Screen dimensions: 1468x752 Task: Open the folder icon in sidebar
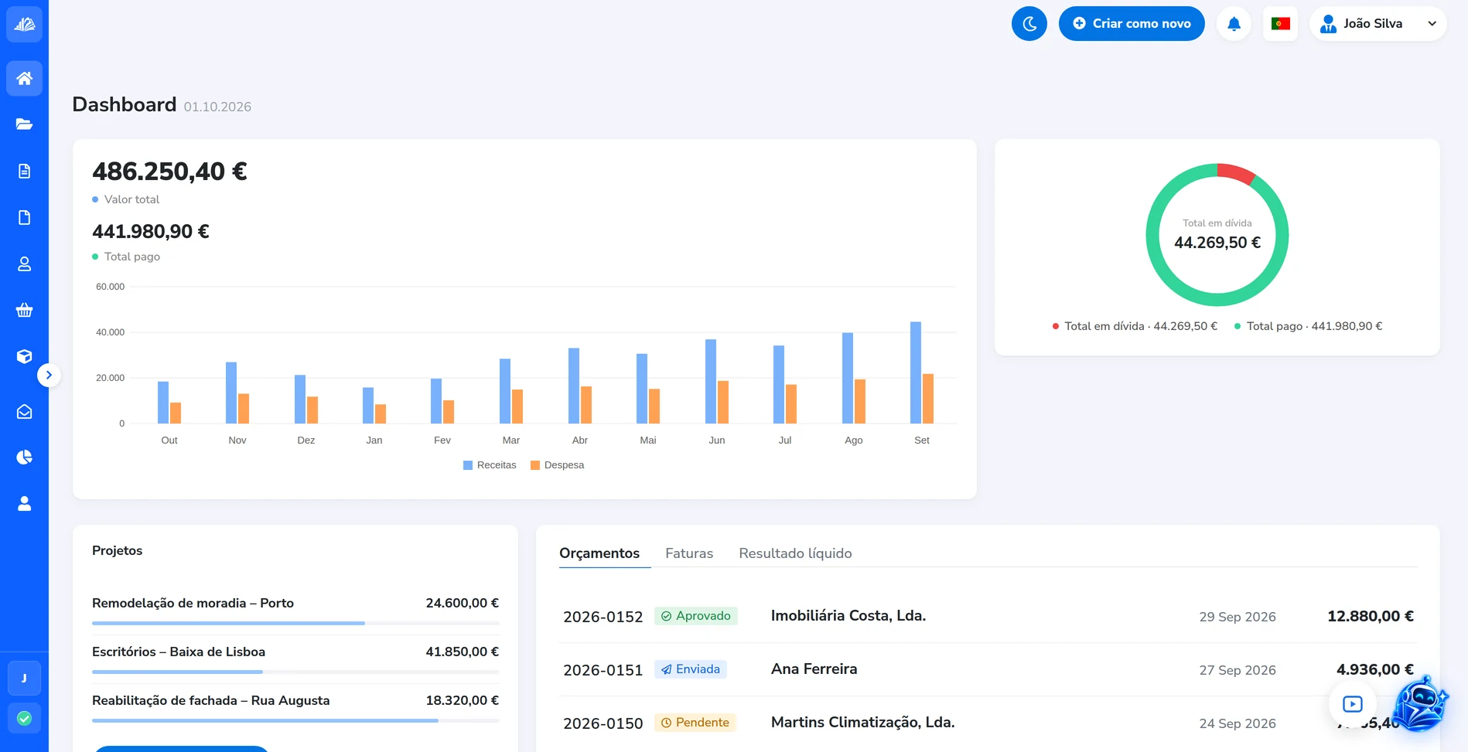tap(24, 124)
